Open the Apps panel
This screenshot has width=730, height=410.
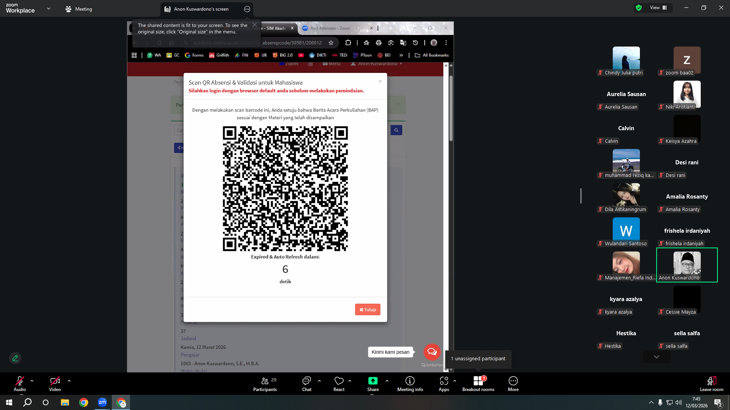click(x=444, y=383)
